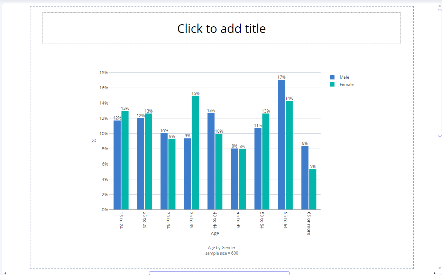Click the 13% Male bar for 40 to 44
This screenshot has height=275, width=442.
[x=211, y=161]
